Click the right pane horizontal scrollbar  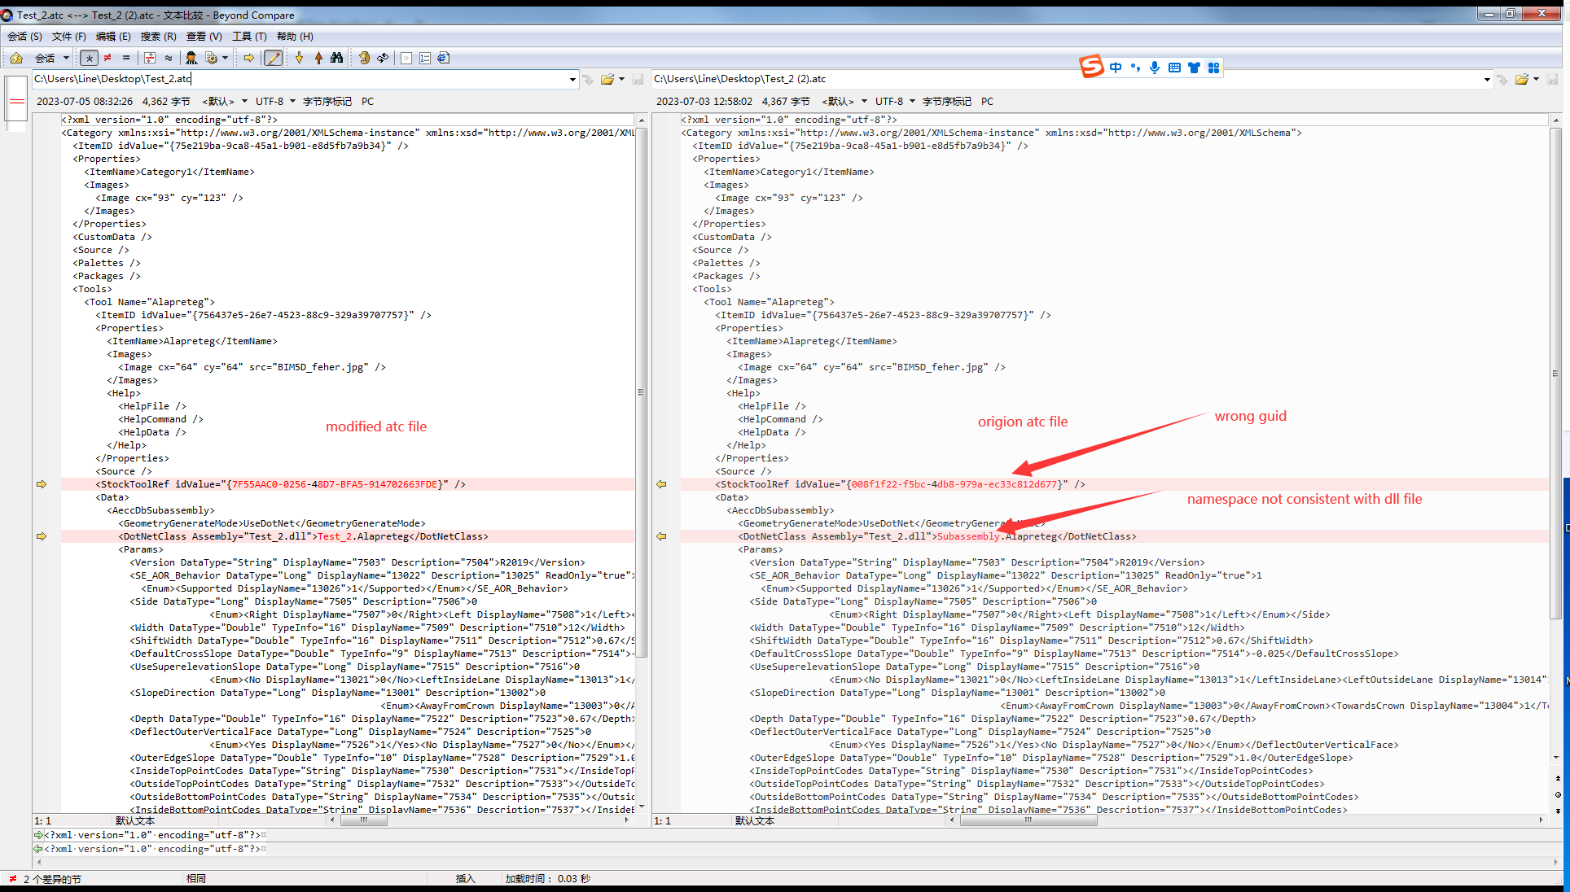point(1028,820)
